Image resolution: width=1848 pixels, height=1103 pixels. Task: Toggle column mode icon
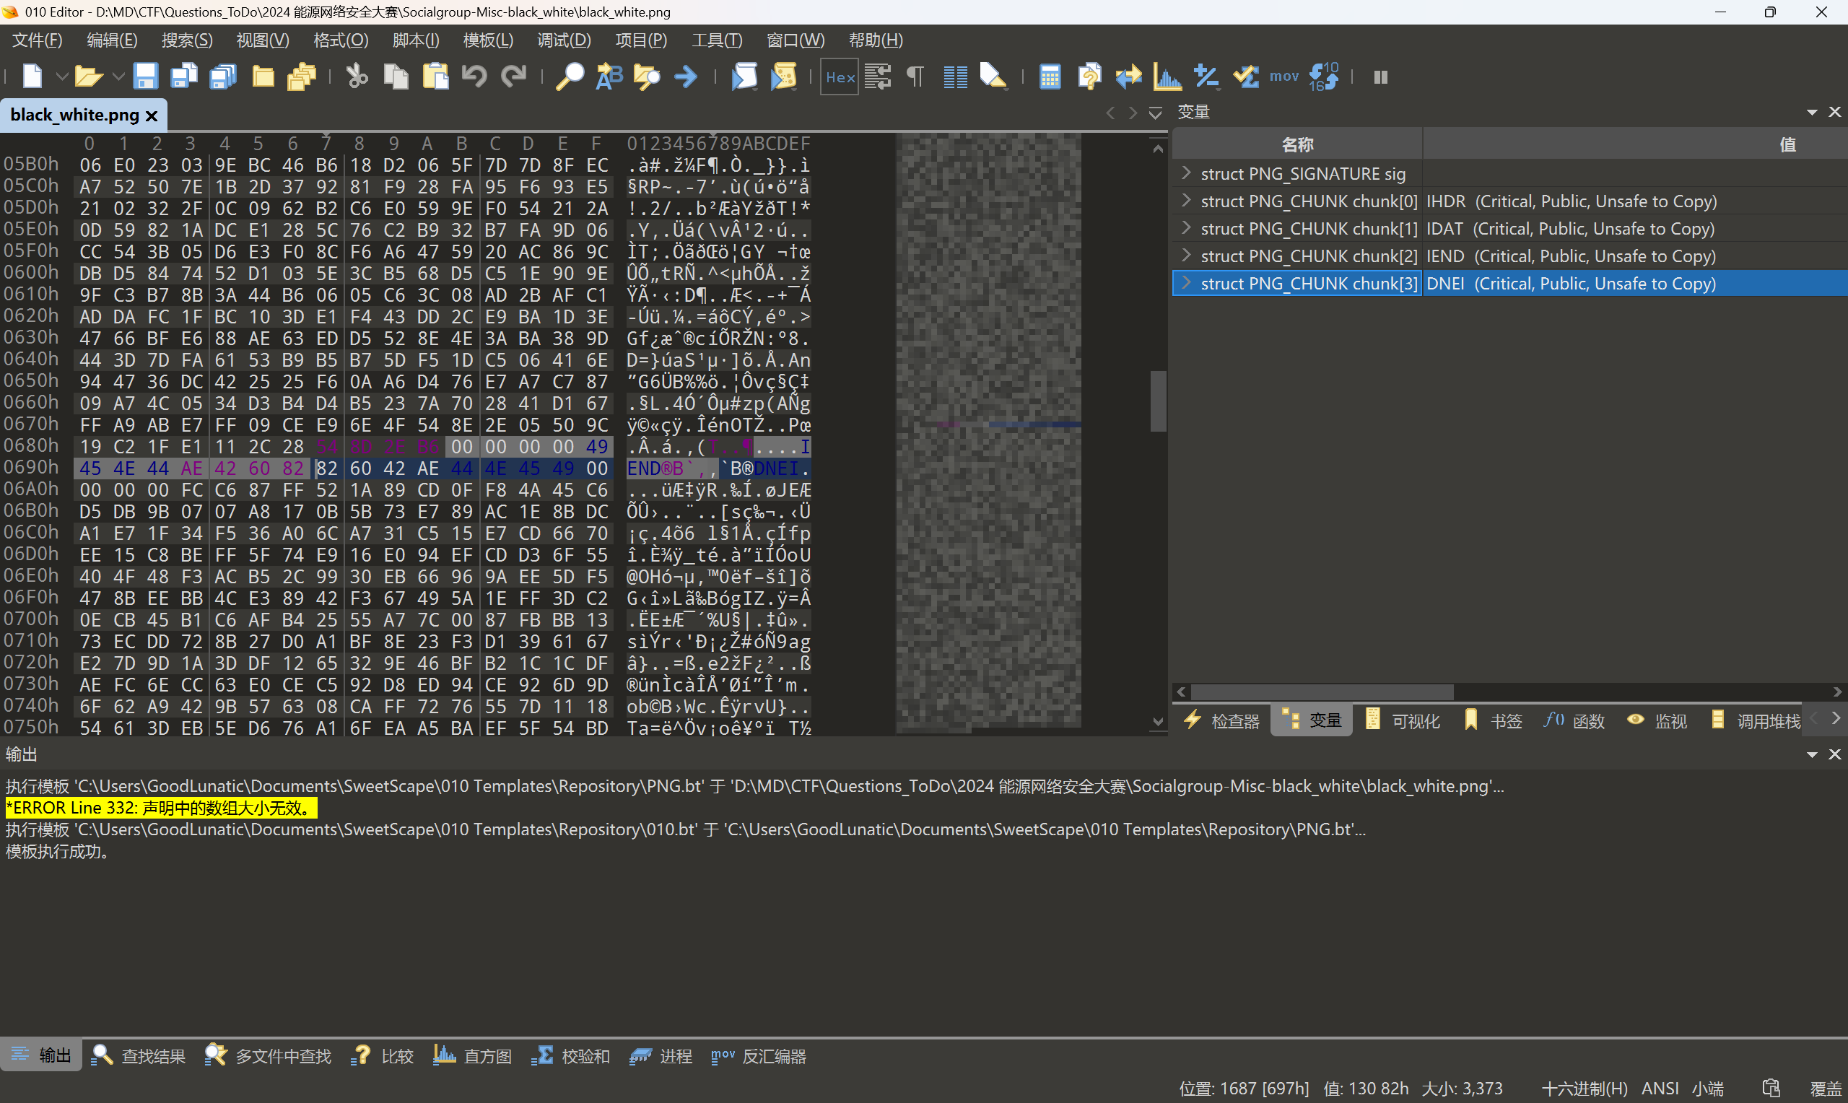tap(955, 77)
